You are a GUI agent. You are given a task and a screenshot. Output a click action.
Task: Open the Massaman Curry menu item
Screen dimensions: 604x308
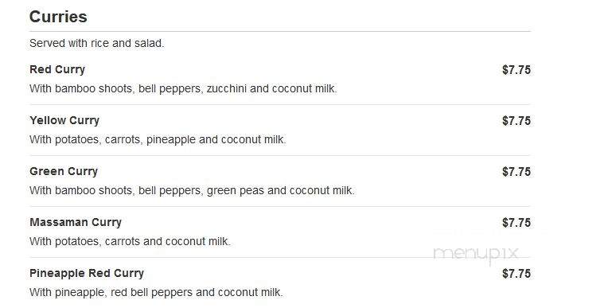pyautogui.click(x=76, y=222)
